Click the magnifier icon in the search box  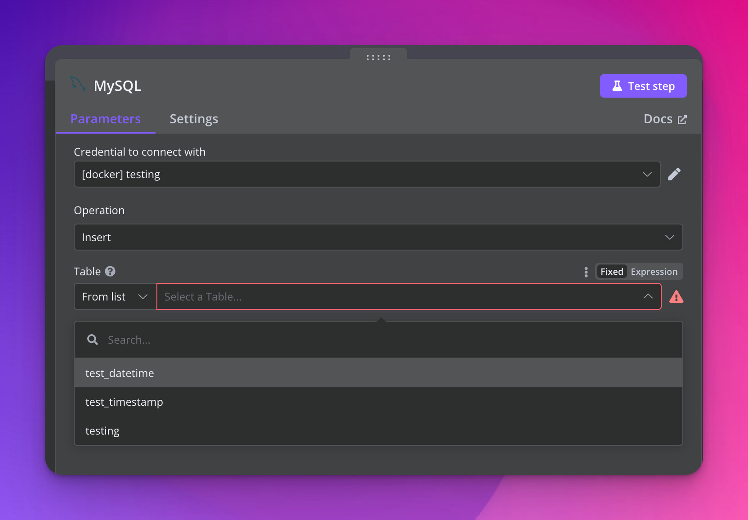tap(93, 340)
